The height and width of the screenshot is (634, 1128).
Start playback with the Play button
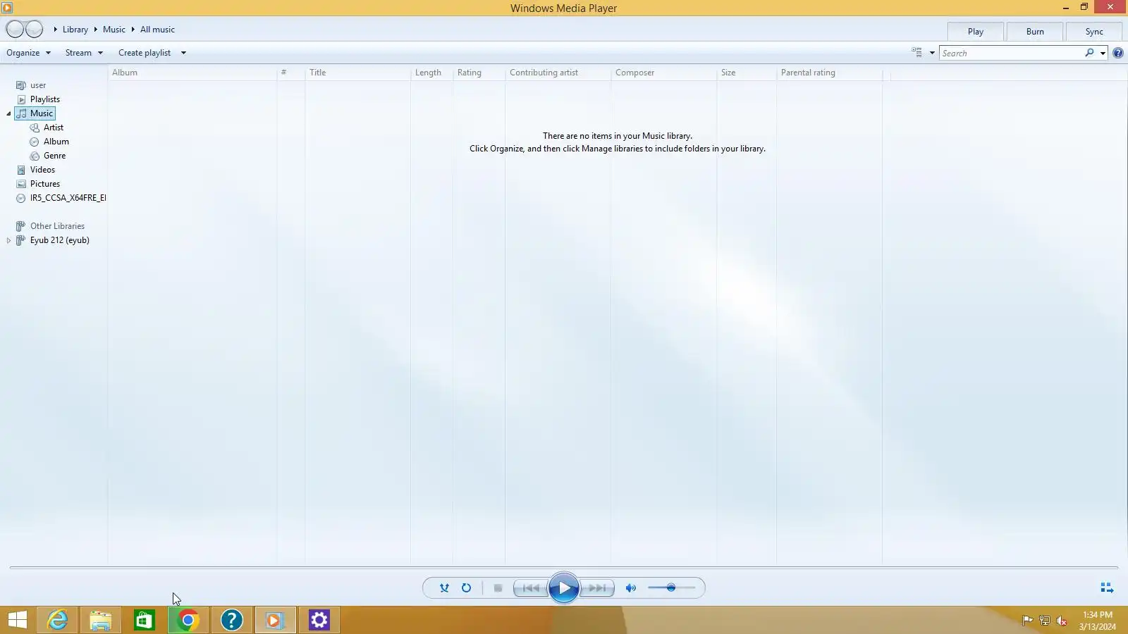coord(564,588)
